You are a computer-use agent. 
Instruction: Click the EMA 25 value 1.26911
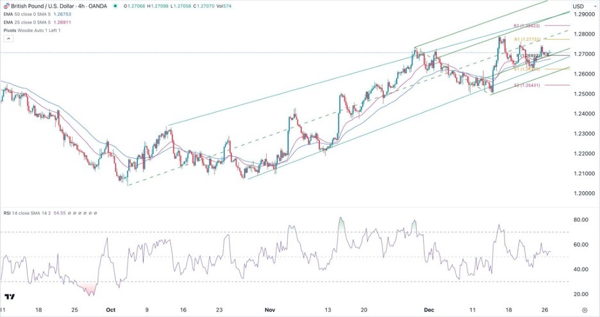[62, 22]
